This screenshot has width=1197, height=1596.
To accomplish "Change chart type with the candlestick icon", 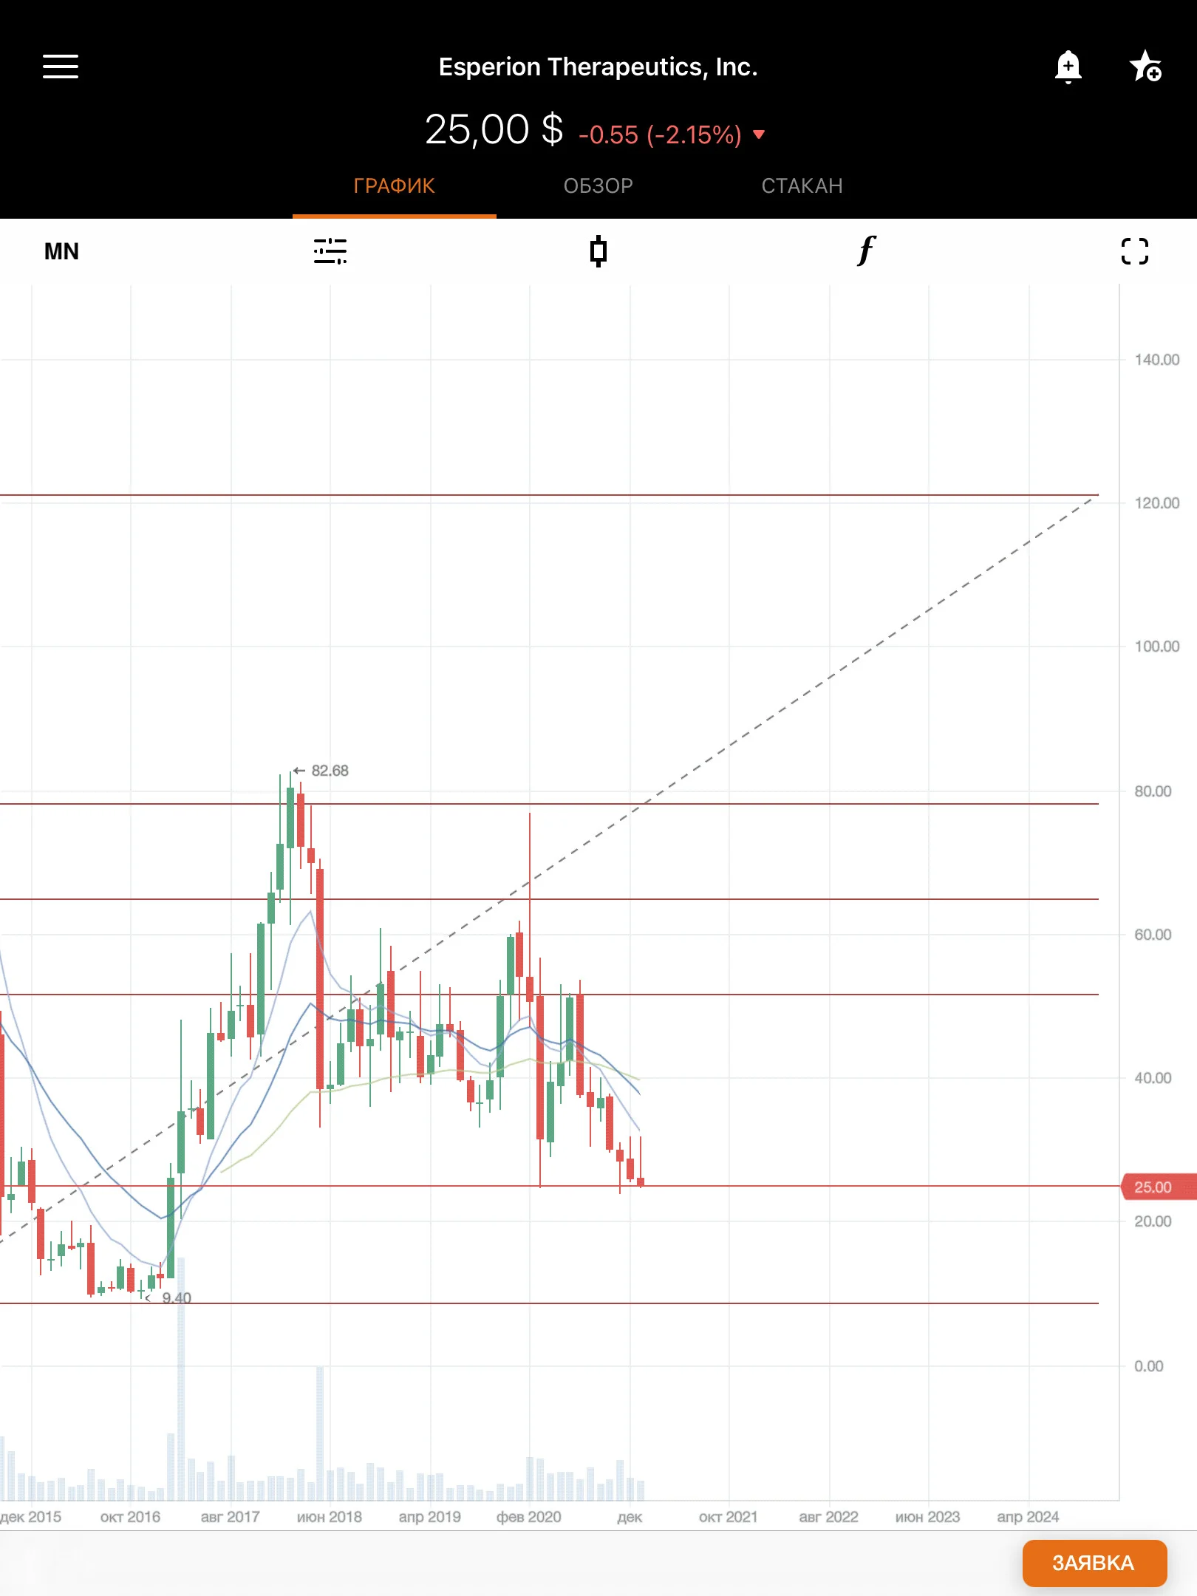I will click(x=598, y=251).
